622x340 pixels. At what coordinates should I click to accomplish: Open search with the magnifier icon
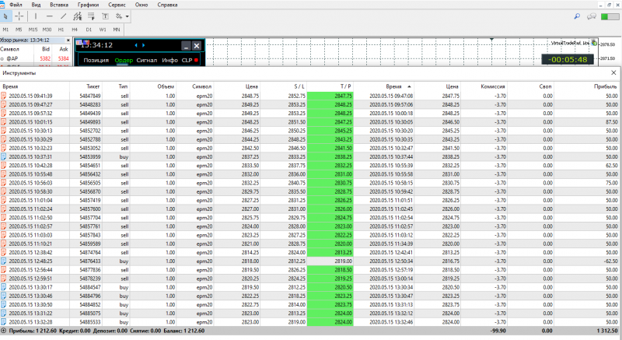click(577, 16)
